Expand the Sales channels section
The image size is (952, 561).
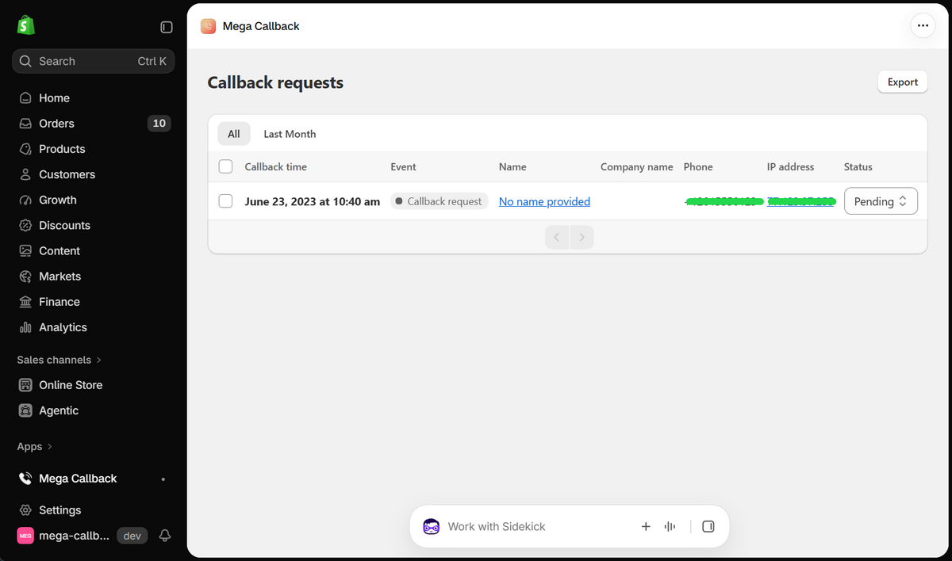(x=59, y=360)
